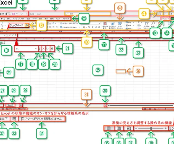
Task: Open the フォント group dialog launcher
Action: (x=41, y=32)
